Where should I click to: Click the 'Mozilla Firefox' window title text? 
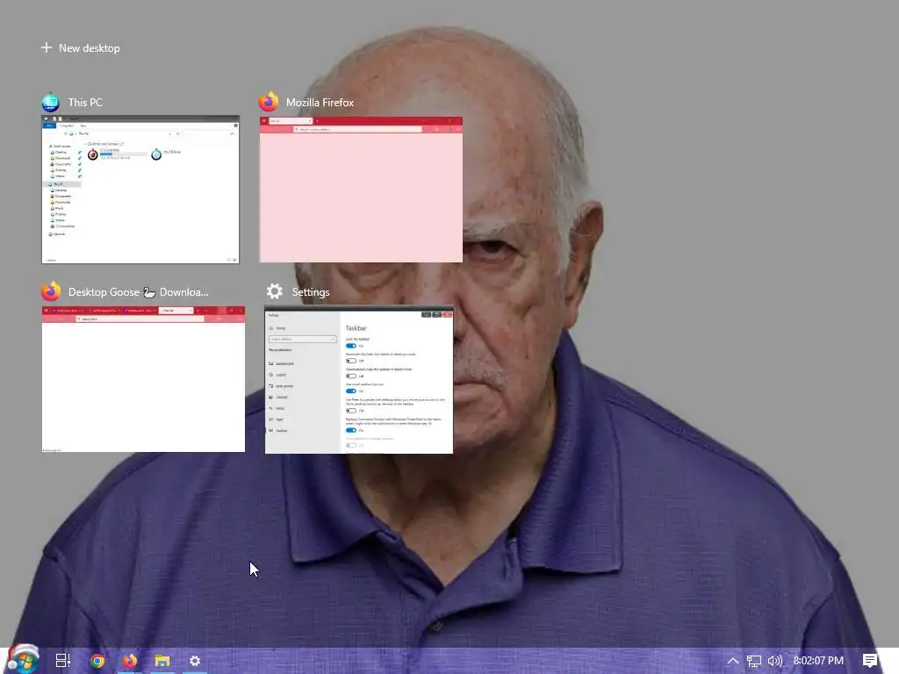[x=320, y=103]
